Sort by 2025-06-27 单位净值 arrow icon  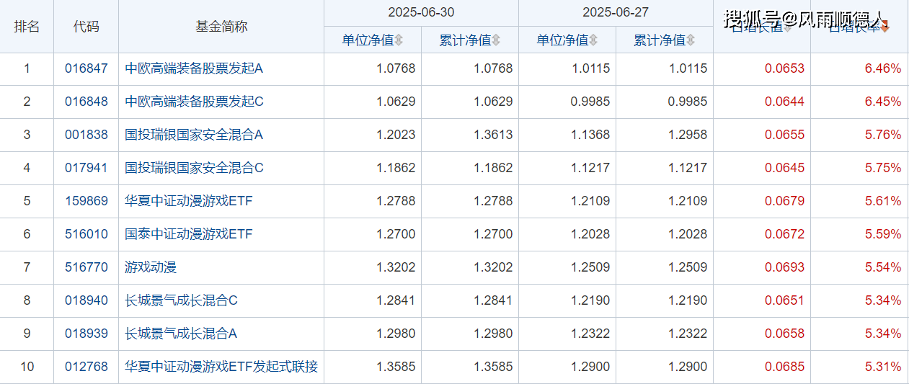[593, 40]
